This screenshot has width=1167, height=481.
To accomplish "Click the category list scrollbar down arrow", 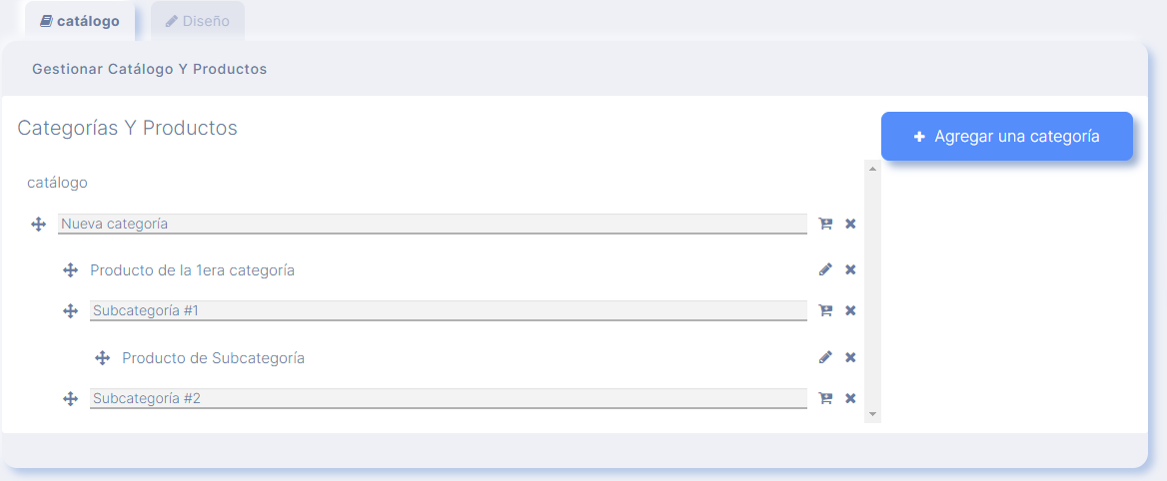I will point(872,414).
